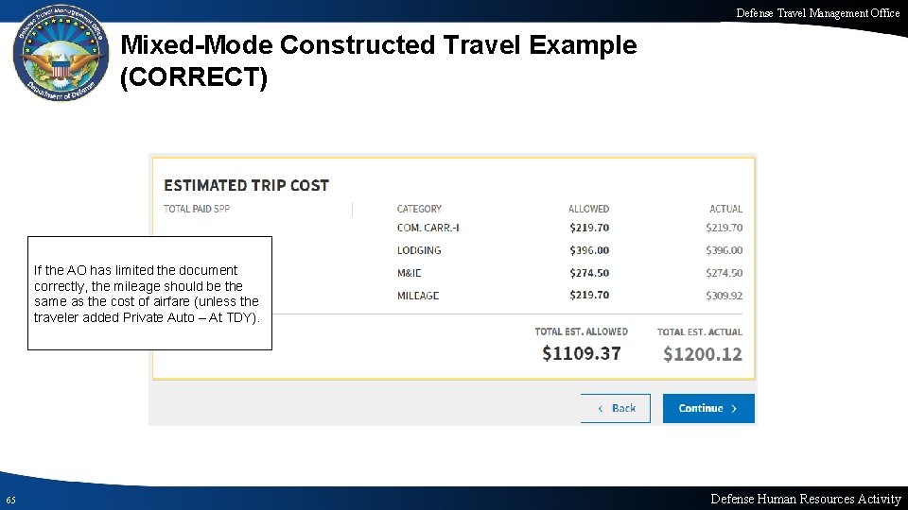Click the Defense Human Resources Activity footer
Viewport: 908px width, 510px height.
click(x=805, y=499)
